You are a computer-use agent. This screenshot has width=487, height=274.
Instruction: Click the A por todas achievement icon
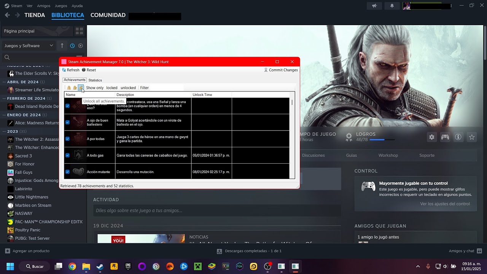(78, 139)
